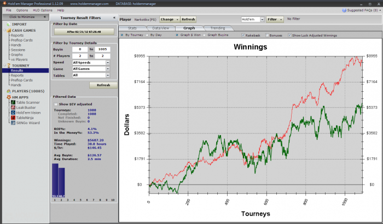The width and height of the screenshot is (383, 224).
Task: Open Cash Games Reports item
Action: (17, 35)
